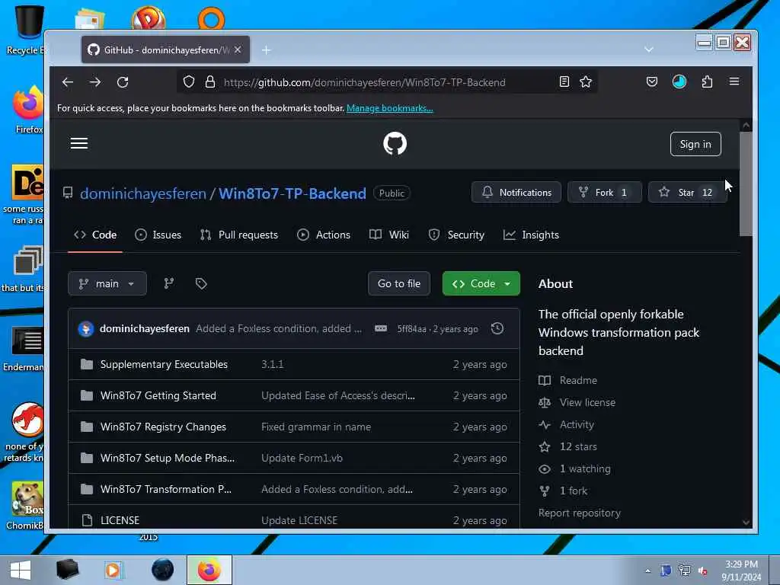Close the GitHub browser tab

tap(238, 50)
